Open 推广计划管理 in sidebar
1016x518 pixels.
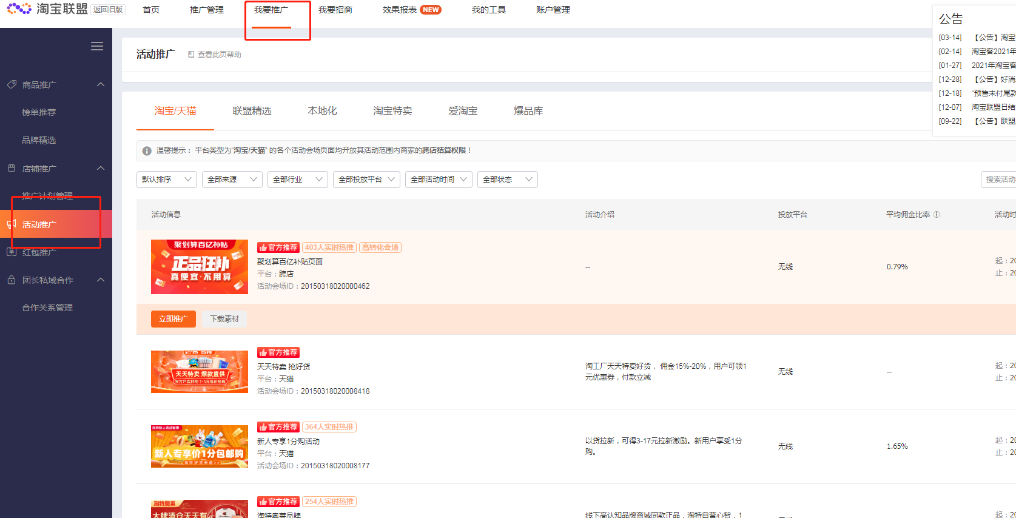[47, 196]
